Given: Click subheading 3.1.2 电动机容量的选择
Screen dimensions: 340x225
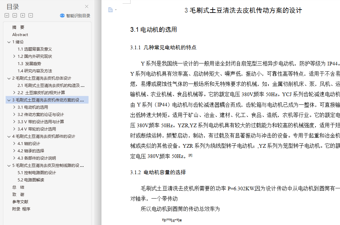Looking at the screenshot, I should [158, 172].
